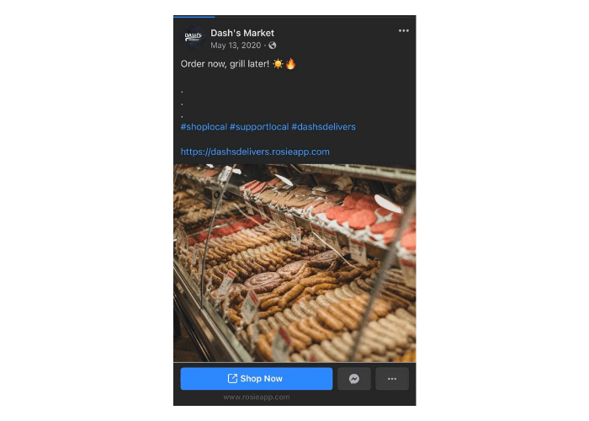
Task: Click the blue progress bar at top
Action: click(x=194, y=17)
